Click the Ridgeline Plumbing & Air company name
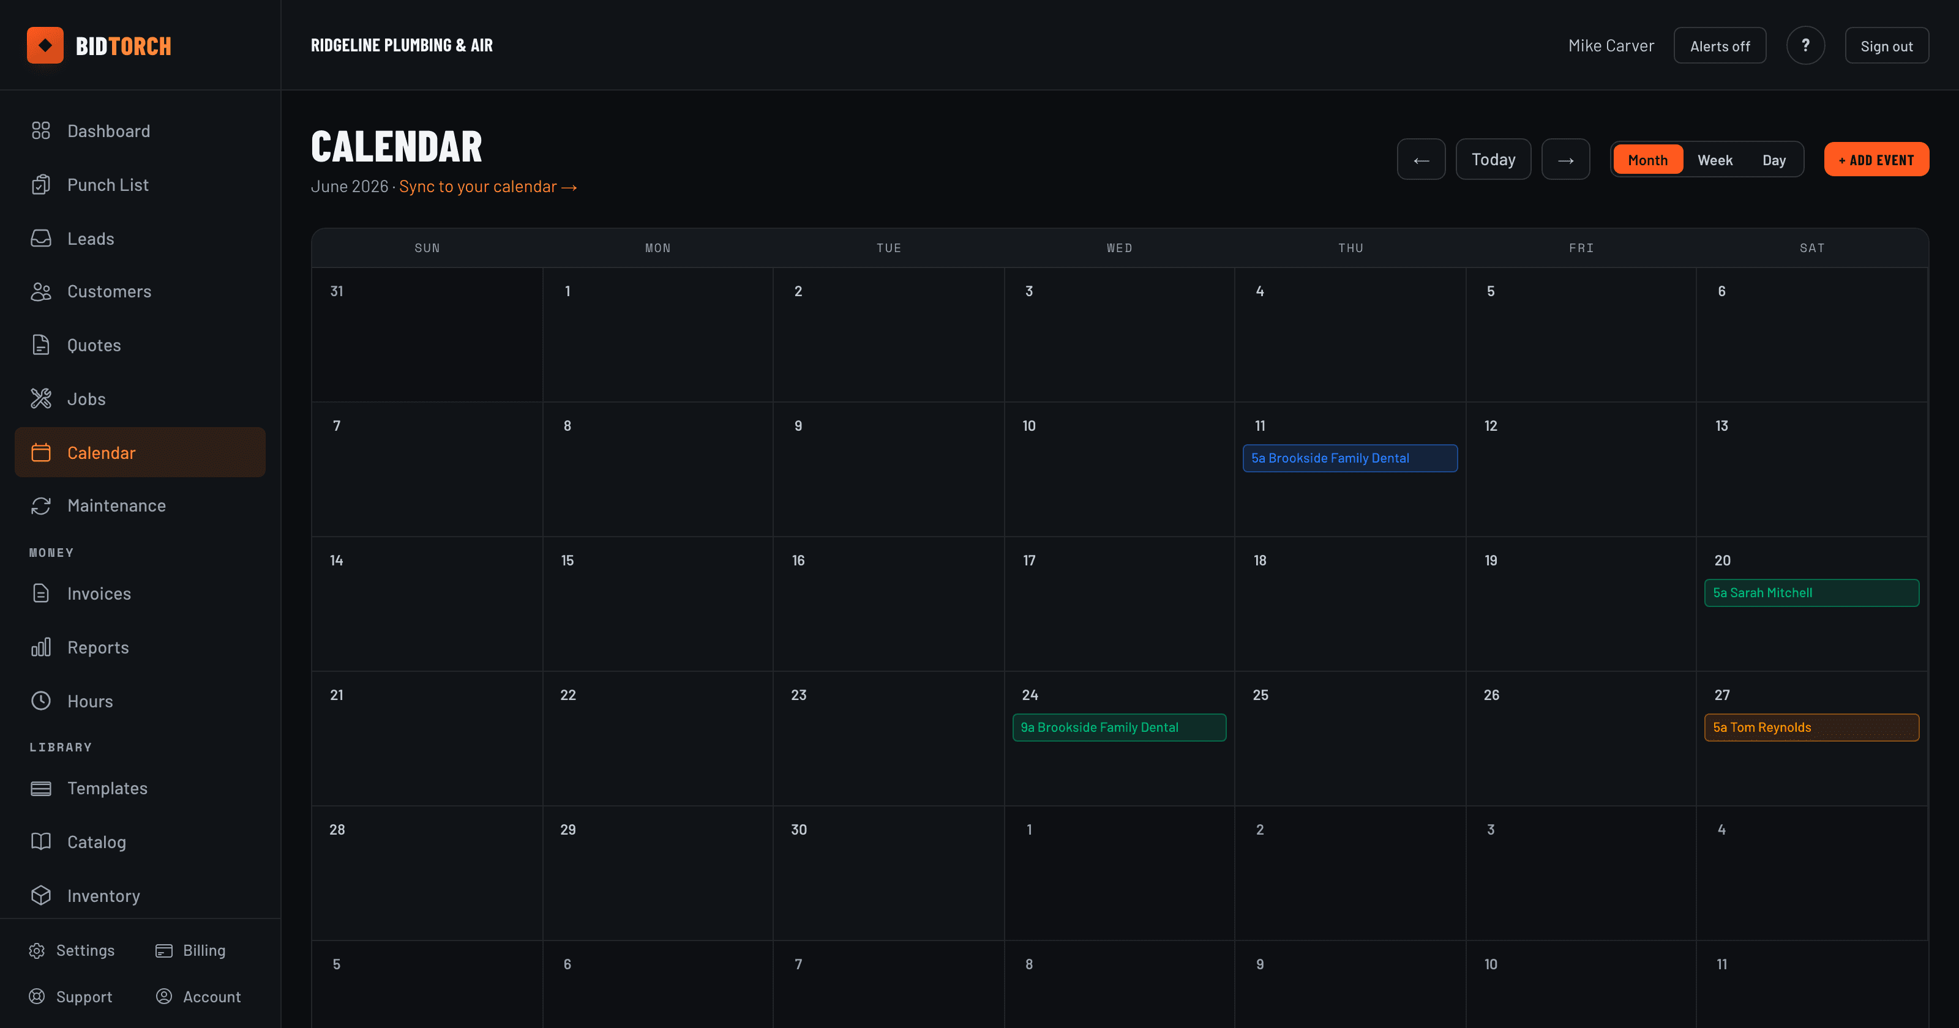Screen dimensions: 1959x1028 tap(402, 46)
